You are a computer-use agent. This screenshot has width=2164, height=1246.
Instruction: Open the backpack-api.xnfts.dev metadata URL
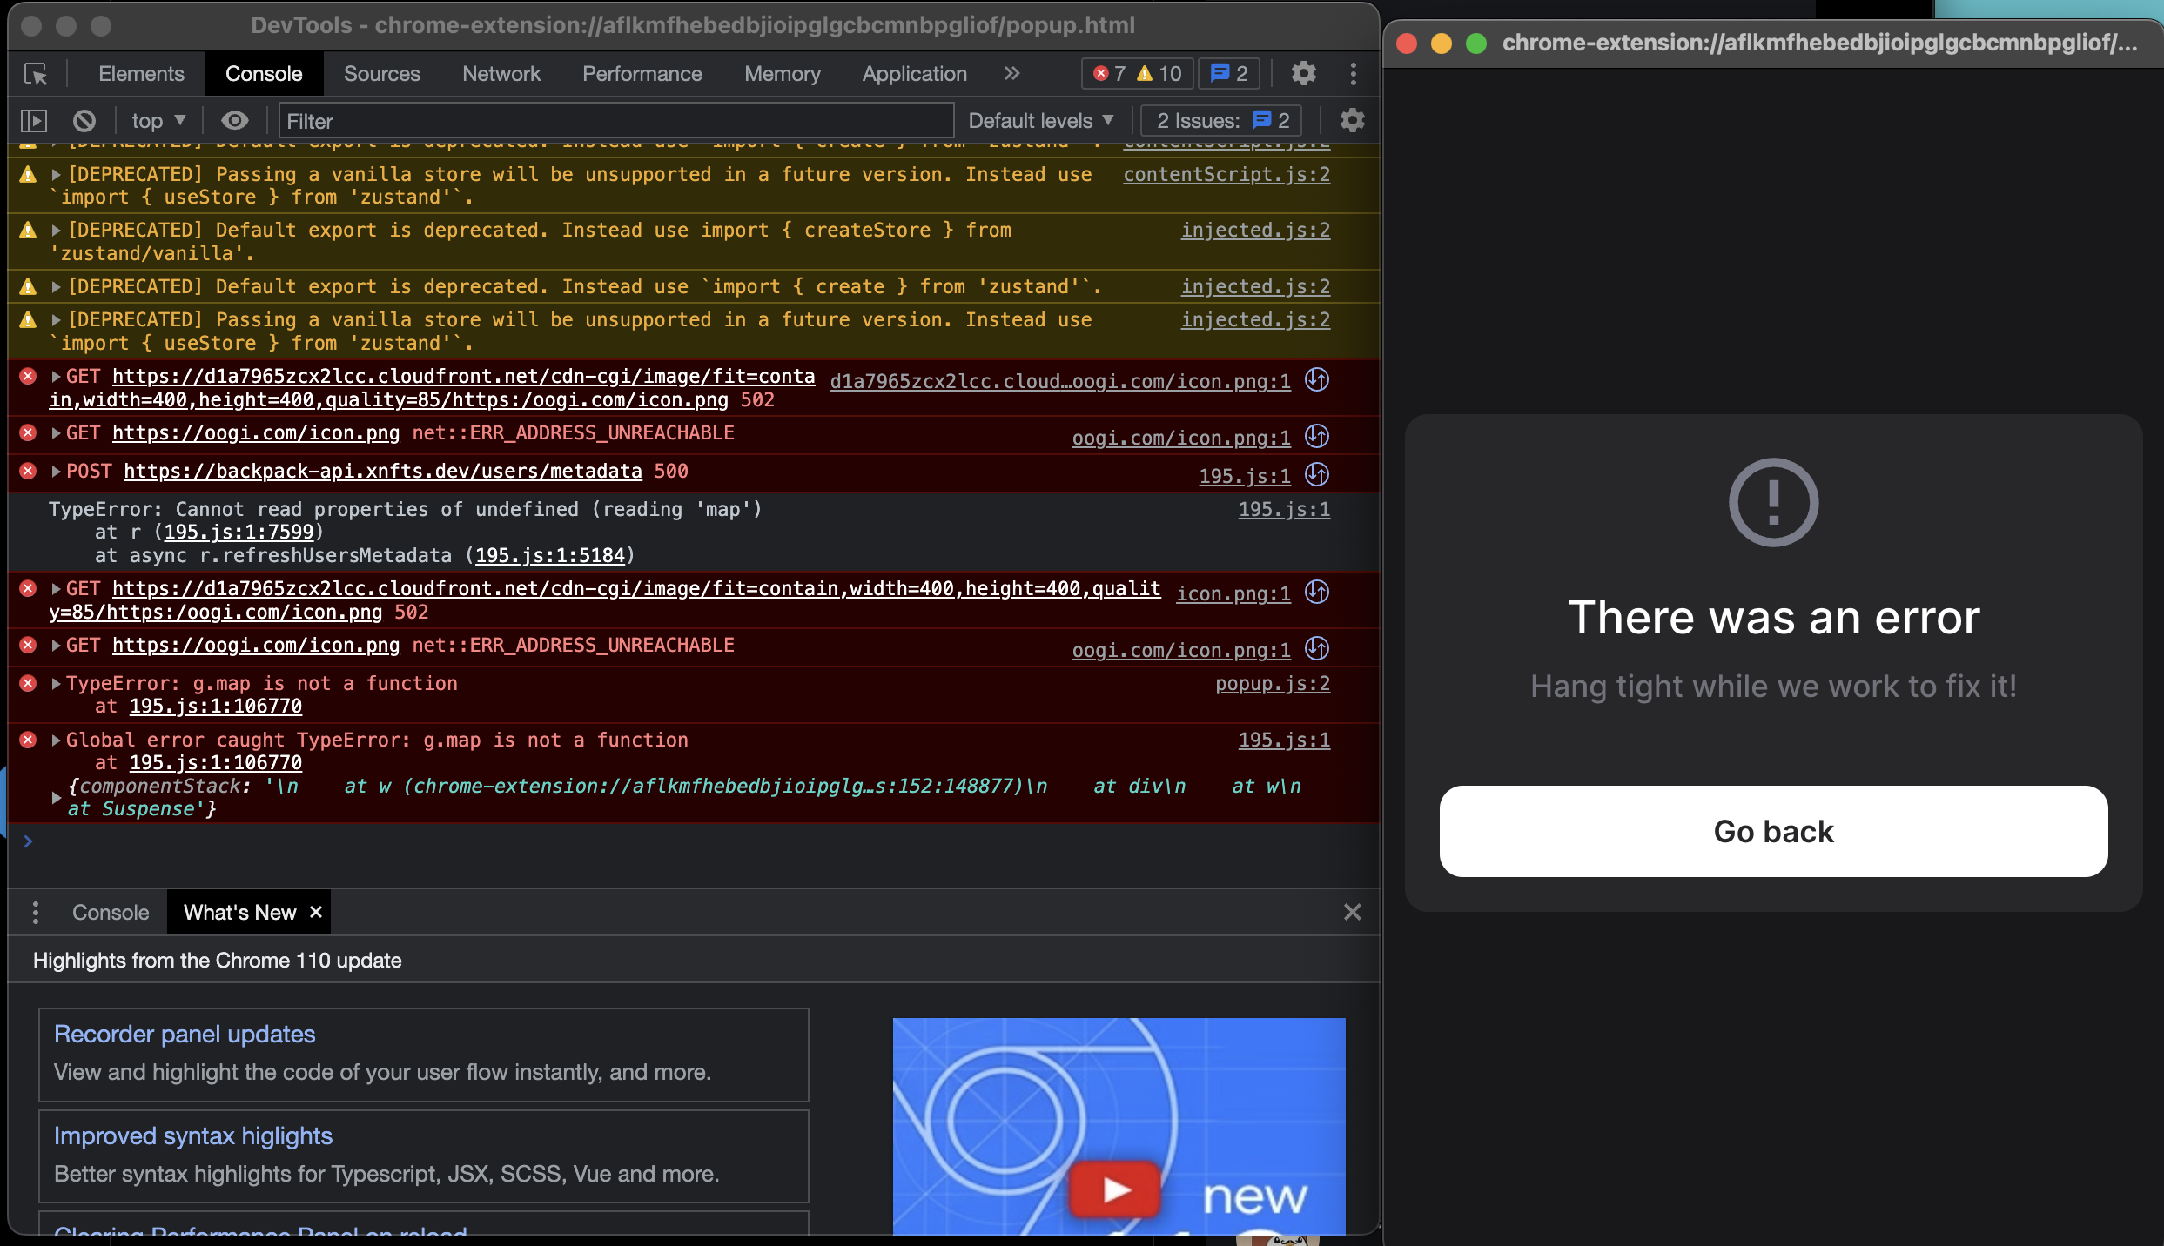click(x=382, y=472)
